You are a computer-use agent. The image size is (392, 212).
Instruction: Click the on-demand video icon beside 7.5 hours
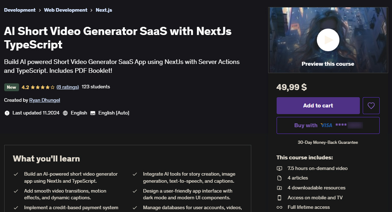pyautogui.click(x=279, y=168)
